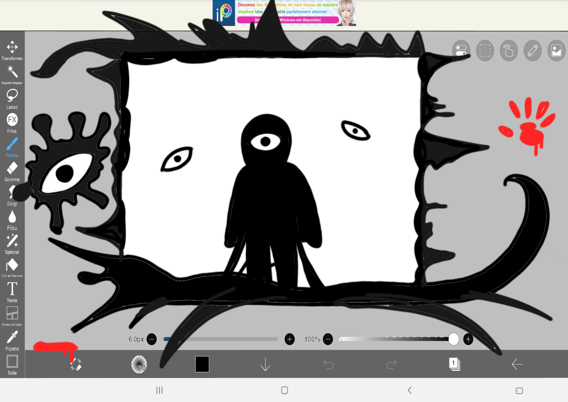Image resolution: width=568 pixels, height=402 pixels.
Task: Open the Layers panel
Action: coord(455,364)
